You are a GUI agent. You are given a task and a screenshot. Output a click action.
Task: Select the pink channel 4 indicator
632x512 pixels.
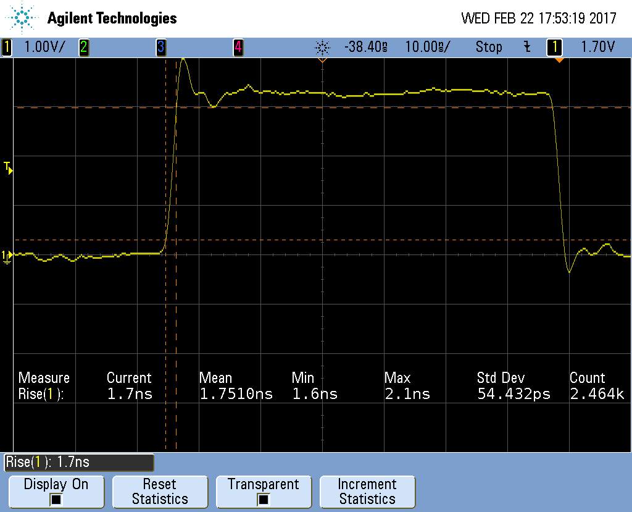click(238, 47)
